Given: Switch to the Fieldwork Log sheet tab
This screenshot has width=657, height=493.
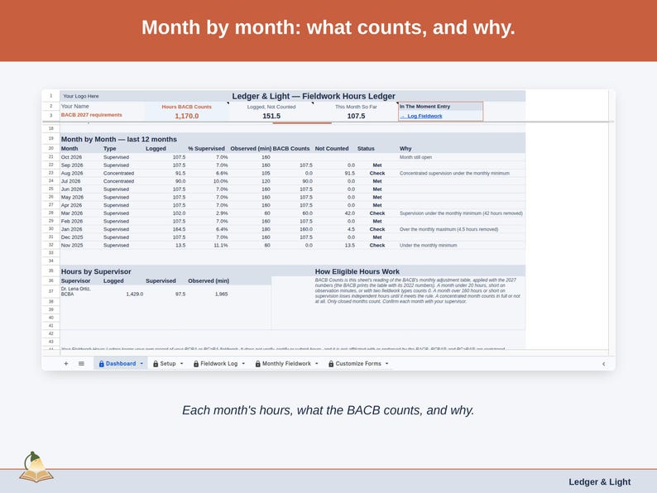Looking at the screenshot, I should coord(218,364).
